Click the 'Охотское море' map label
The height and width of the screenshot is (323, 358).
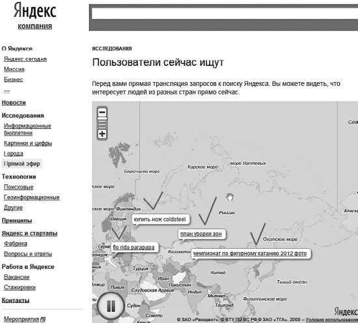click(x=280, y=239)
